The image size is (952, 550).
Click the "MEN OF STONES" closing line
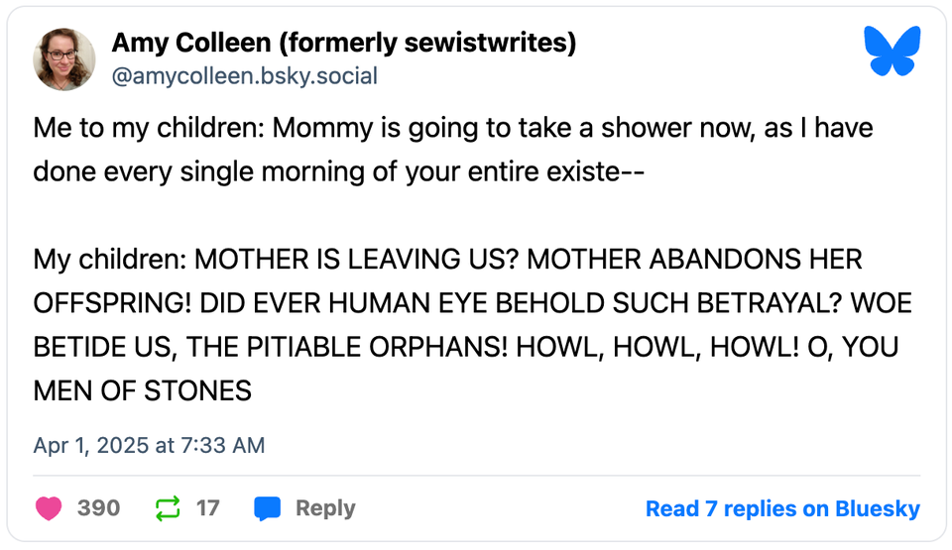pos(142,391)
